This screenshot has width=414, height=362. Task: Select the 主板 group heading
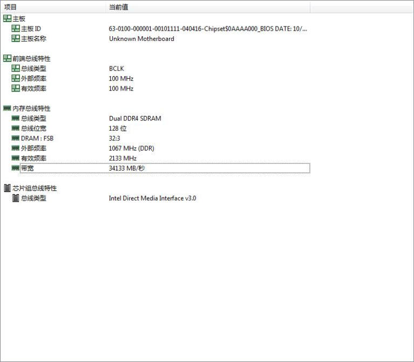(x=19, y=19)
